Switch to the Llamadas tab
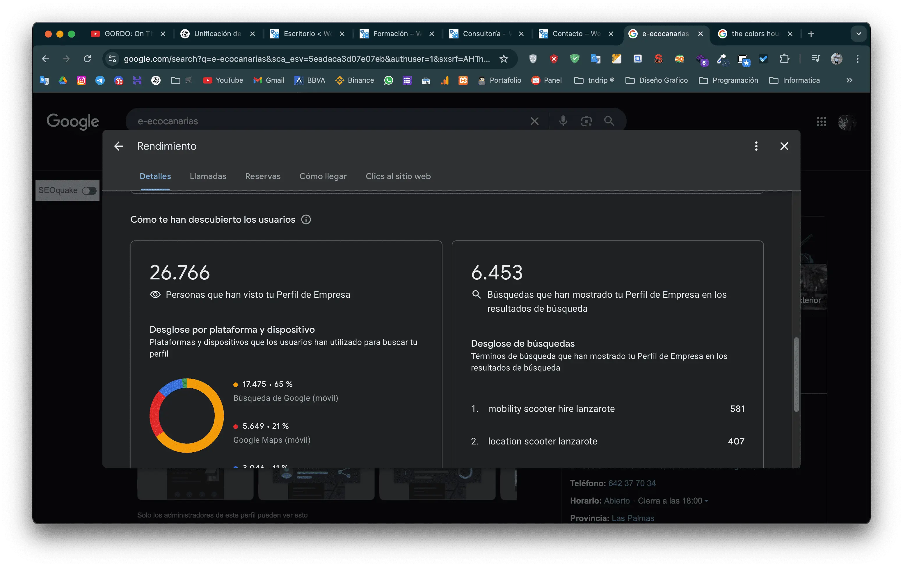The image size is (903, 567). (208, 176)
